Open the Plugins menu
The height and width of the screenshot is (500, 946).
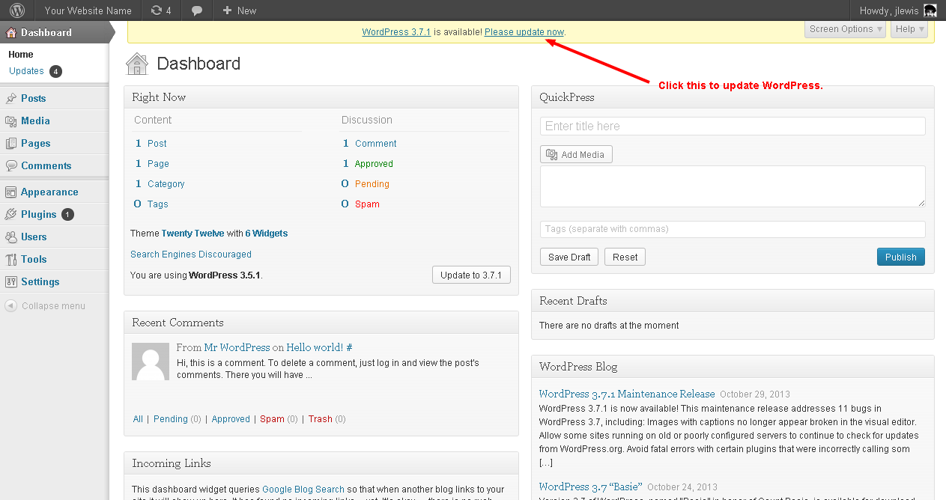point(38,214)
